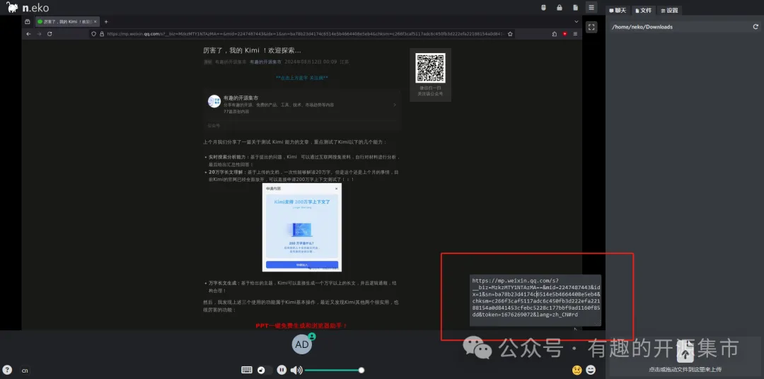The image size is (764, 379).
Task: Enter fullscreen with the expand icon
Action: [x=591, y=28]
